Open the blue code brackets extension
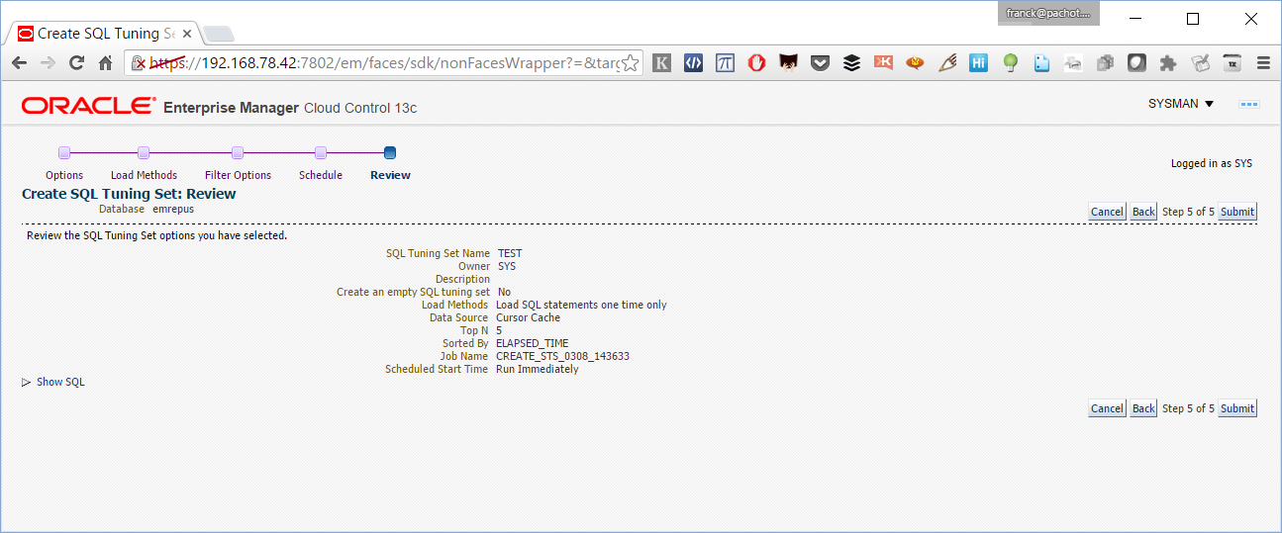Screen dimensions: 1282x533 (694, 62)
